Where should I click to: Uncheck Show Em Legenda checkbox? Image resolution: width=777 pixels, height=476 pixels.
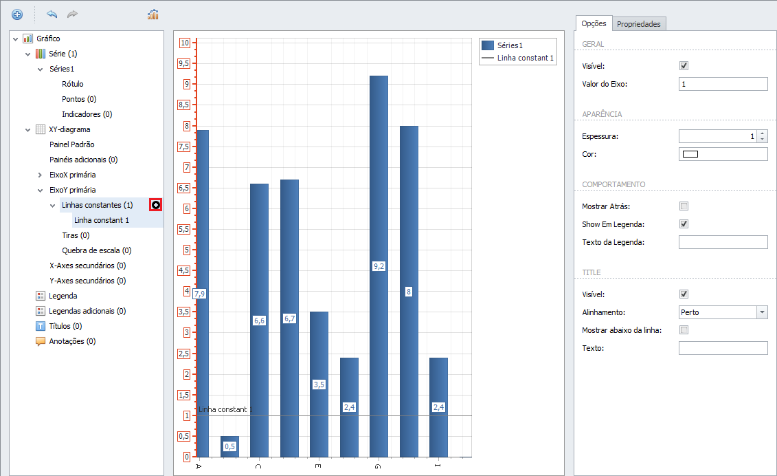[x=684, y=224]
